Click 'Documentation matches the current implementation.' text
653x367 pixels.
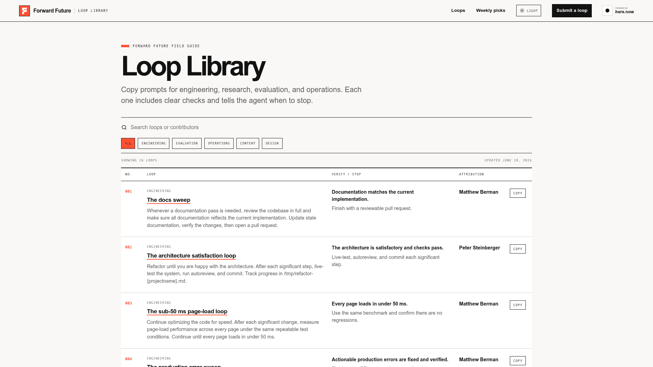tap(373, 196)
